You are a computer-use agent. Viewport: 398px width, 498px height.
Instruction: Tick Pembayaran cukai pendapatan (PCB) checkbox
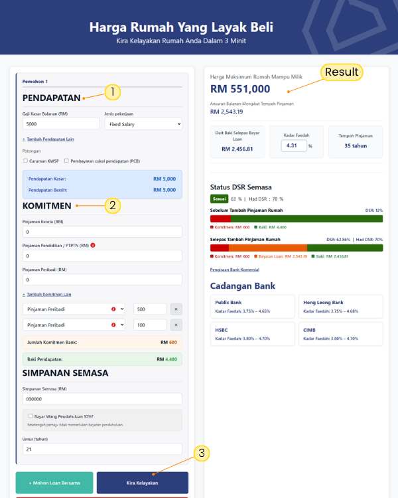point(66,161)
